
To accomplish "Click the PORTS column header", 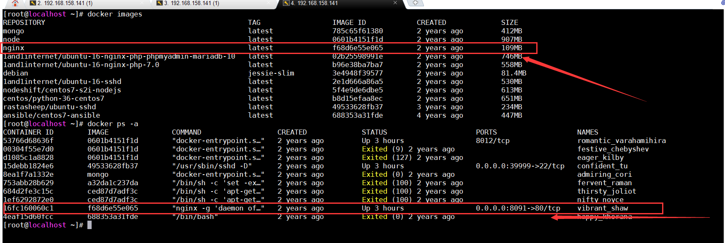I will 486,132.
